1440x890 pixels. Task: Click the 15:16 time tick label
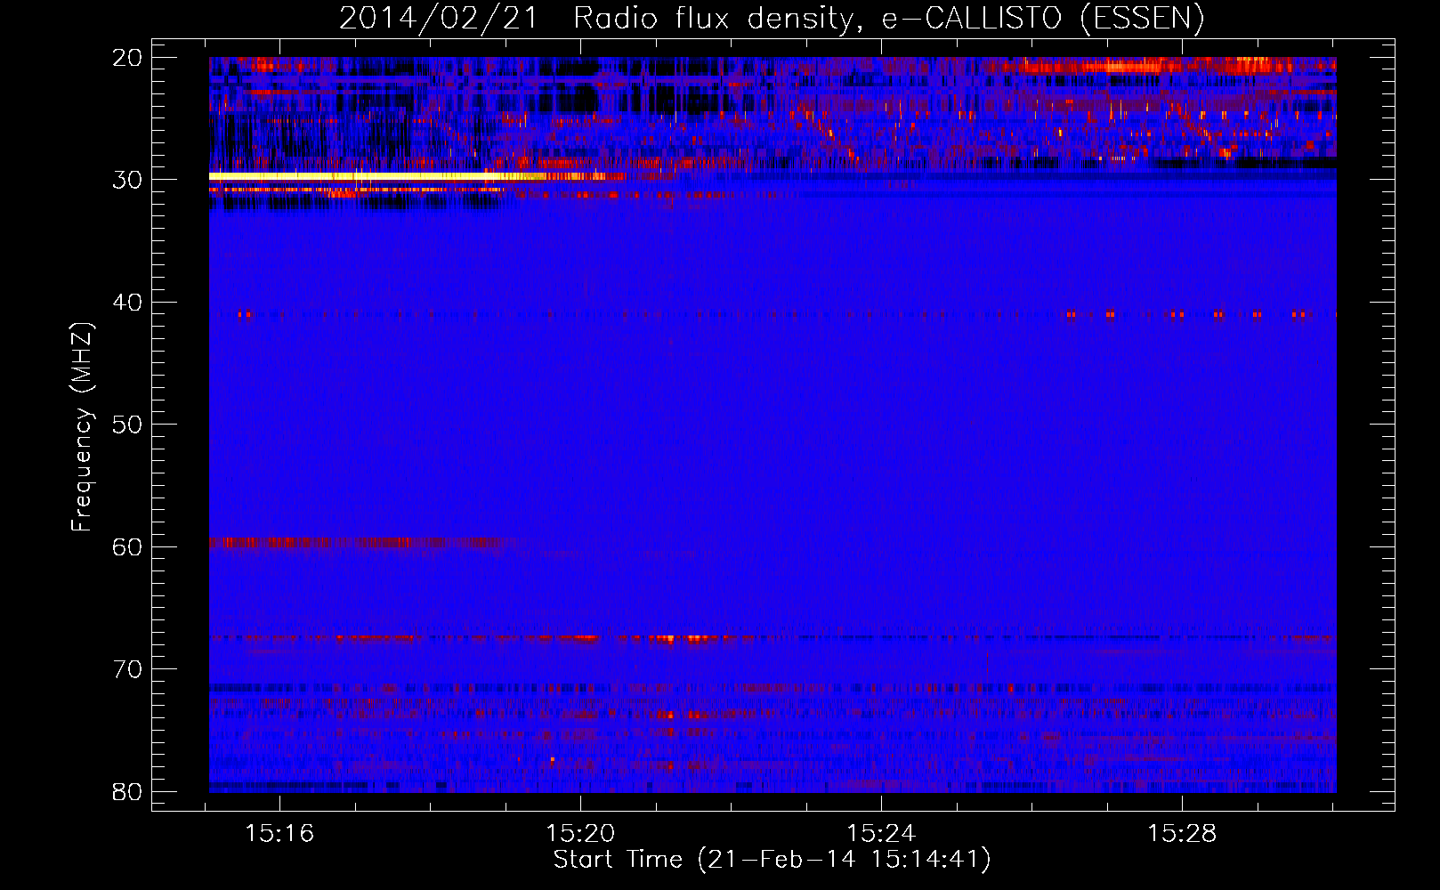pyautogui.click(x=280, y=834)
